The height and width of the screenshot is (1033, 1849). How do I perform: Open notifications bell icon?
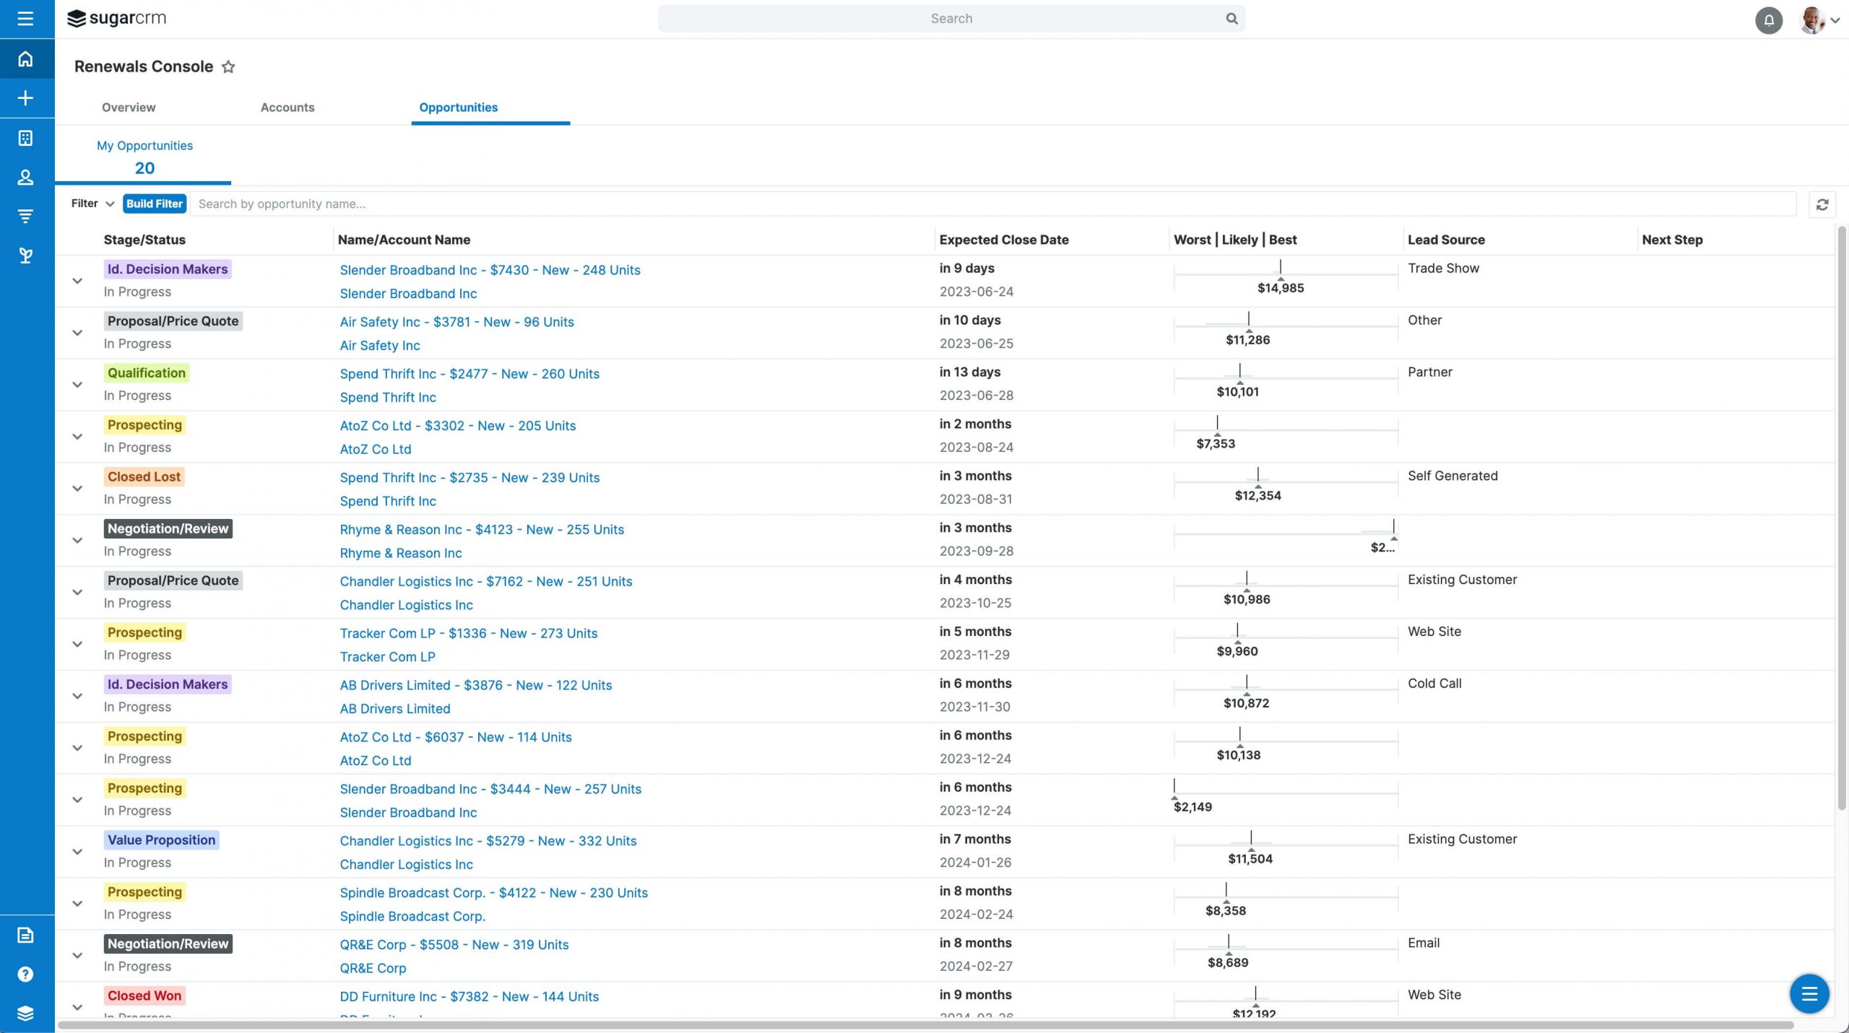pyautogui.click(x=1768, y=20)
